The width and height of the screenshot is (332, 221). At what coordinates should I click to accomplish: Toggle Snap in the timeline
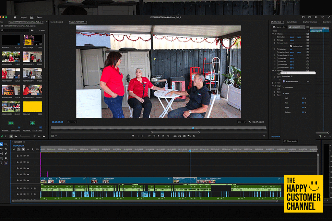[x=18, y=149]
